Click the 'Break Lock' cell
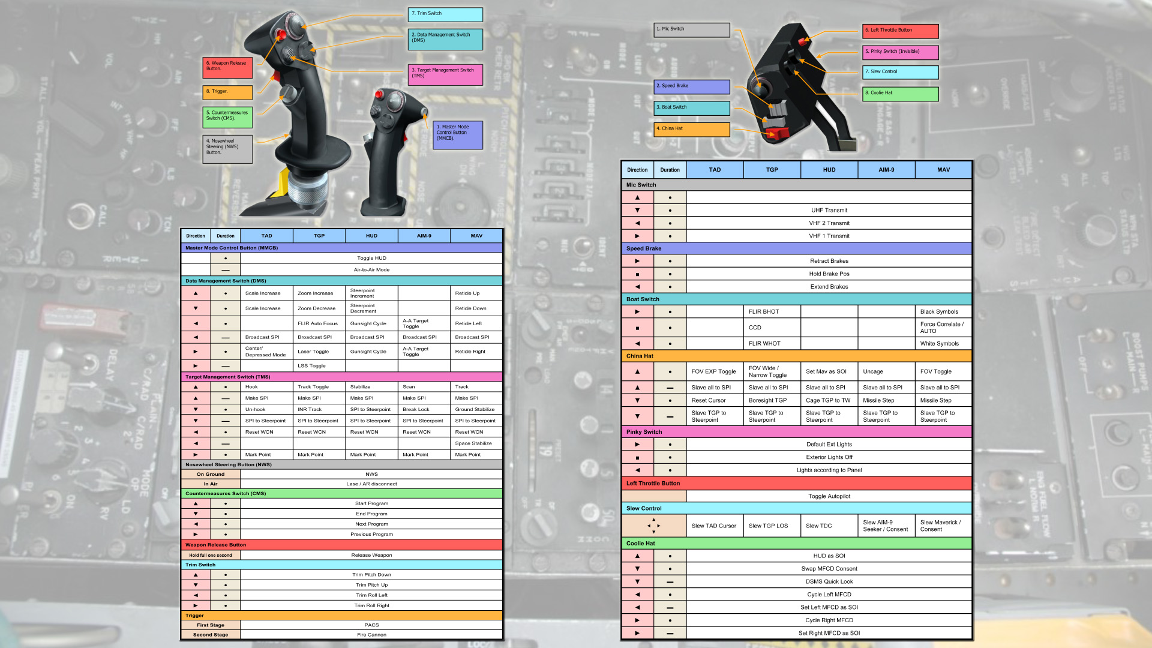Screen dimensions: 1152x648 [x=424, y=409]
